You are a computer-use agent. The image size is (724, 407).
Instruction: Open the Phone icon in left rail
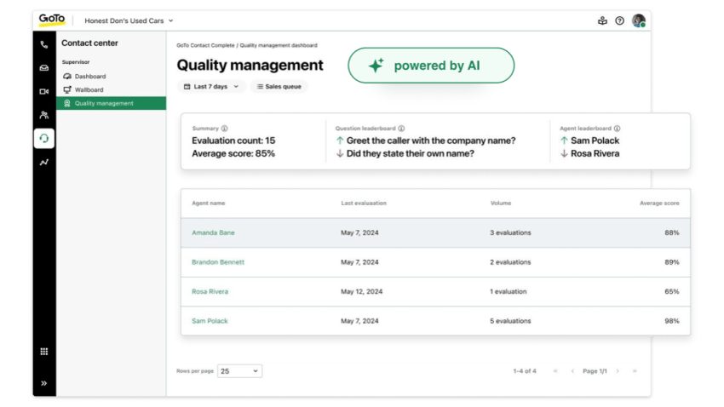(43, 45)
